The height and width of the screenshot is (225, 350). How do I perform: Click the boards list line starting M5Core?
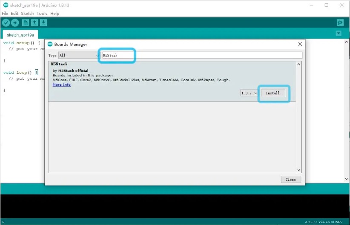141,80
